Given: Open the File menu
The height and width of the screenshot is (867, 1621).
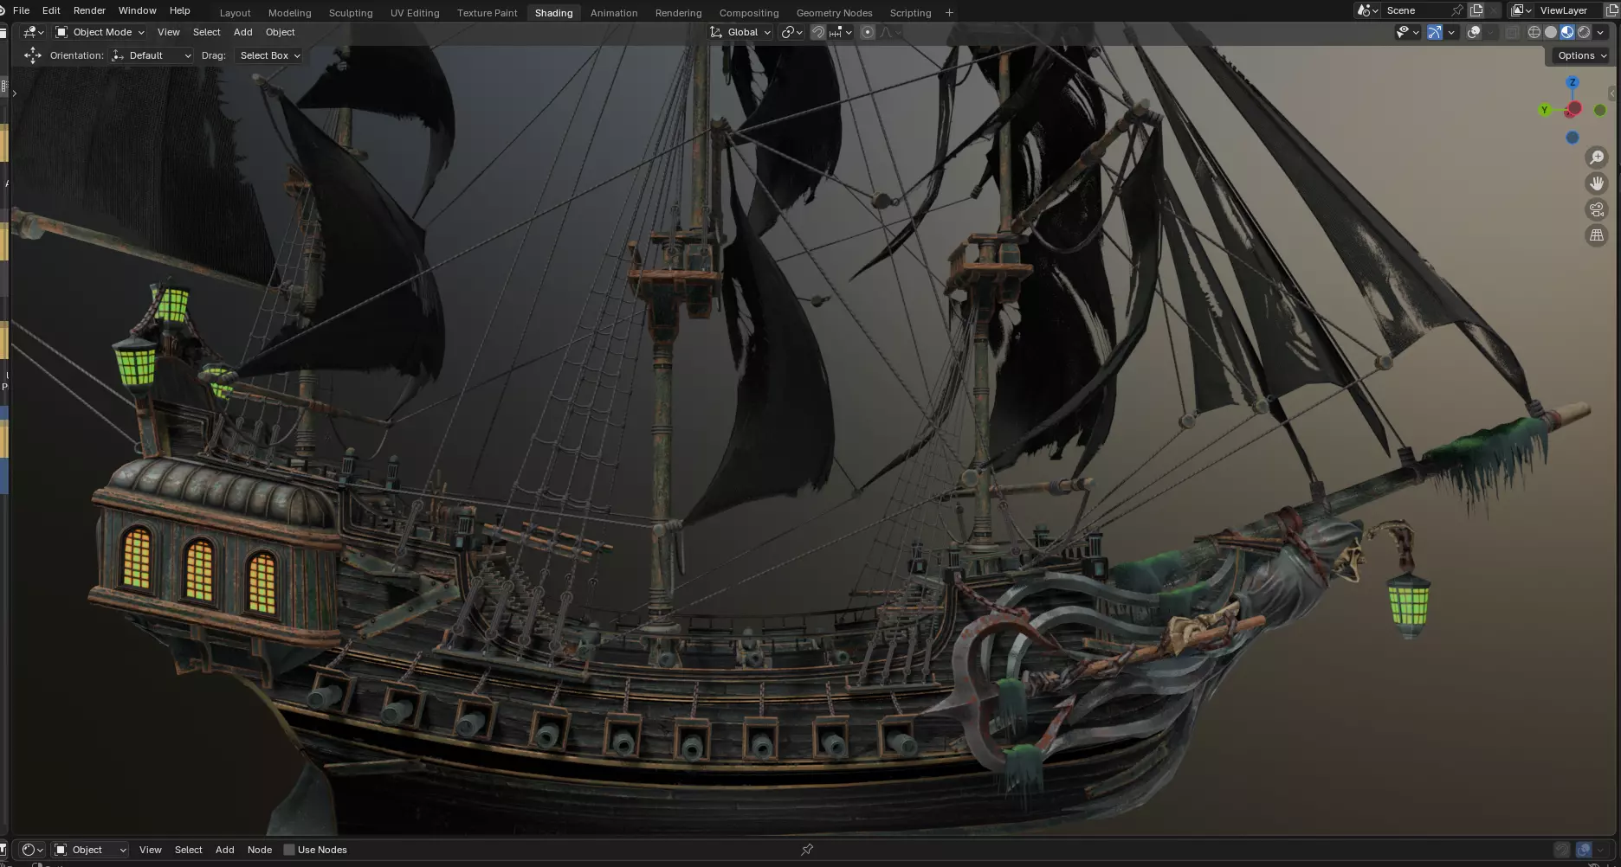Looking at the screenshot, I should click(21, 10).
